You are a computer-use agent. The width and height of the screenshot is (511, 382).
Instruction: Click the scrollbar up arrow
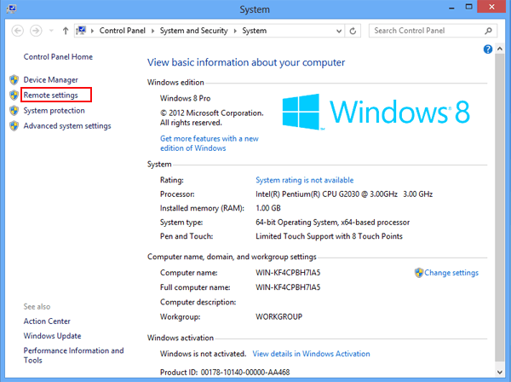pos(500,49)
